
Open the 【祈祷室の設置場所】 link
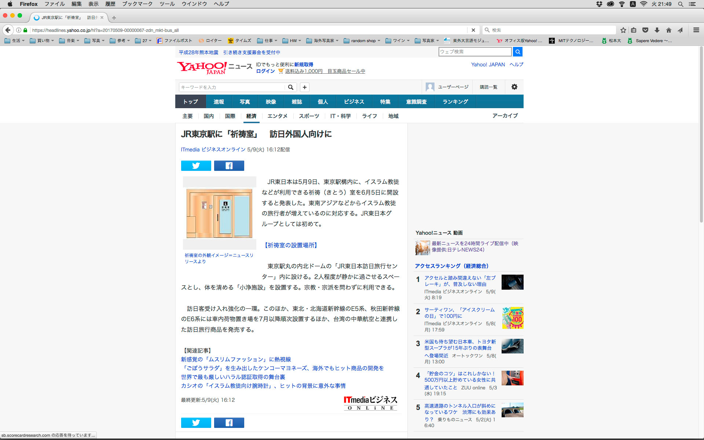(291, 245)
